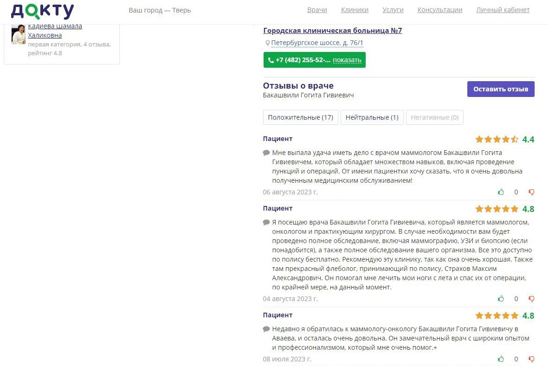Like the 06 августа 2023 review
The image size is (549, 366).
pyautogui.click(x=501, y=192)
